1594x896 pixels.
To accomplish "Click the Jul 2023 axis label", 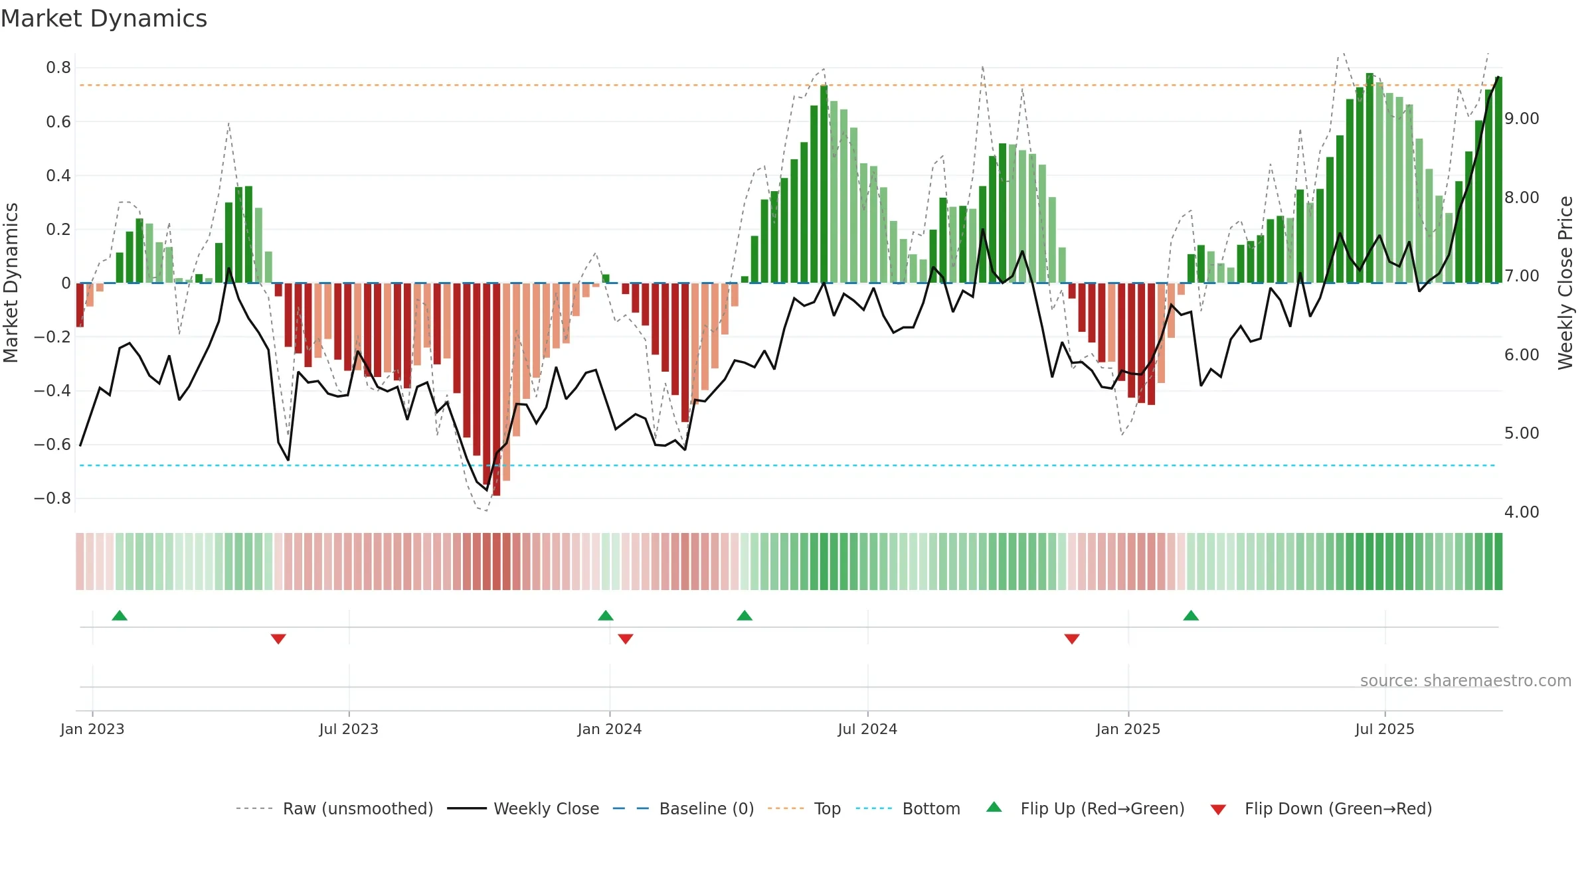I will click(x=349, y=729).
